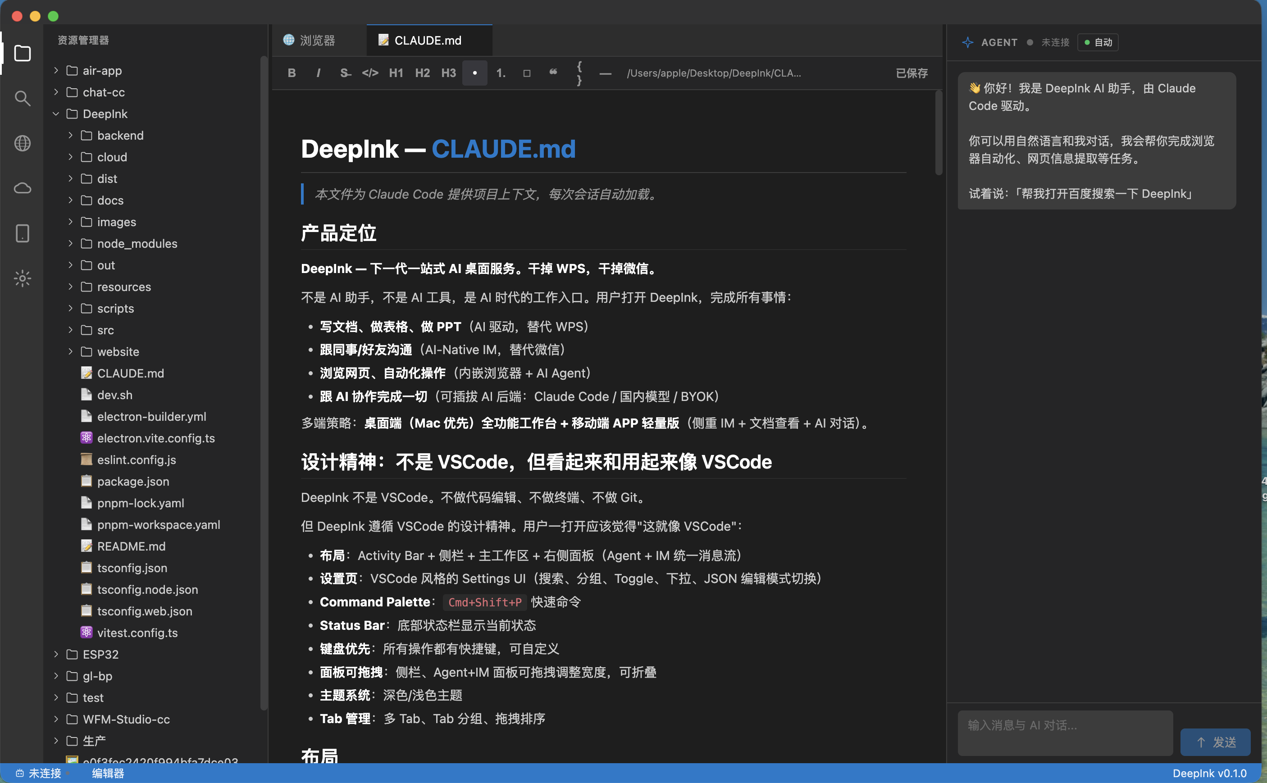Toggle the 自动 mode in Agent panel

click(x=1098, y=42)
